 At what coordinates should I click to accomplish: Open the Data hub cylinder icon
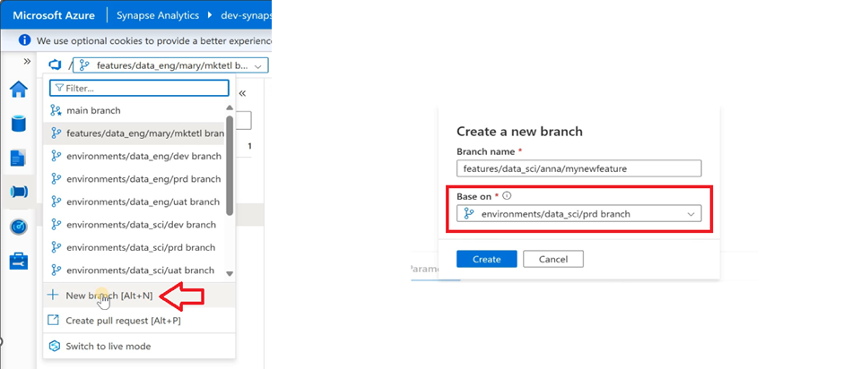coord(19,123)
